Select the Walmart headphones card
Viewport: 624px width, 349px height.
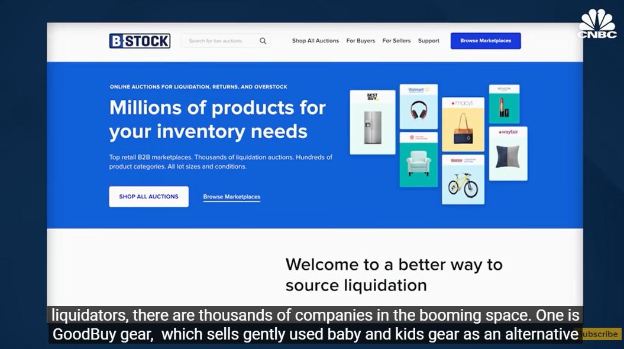point(419,106)
